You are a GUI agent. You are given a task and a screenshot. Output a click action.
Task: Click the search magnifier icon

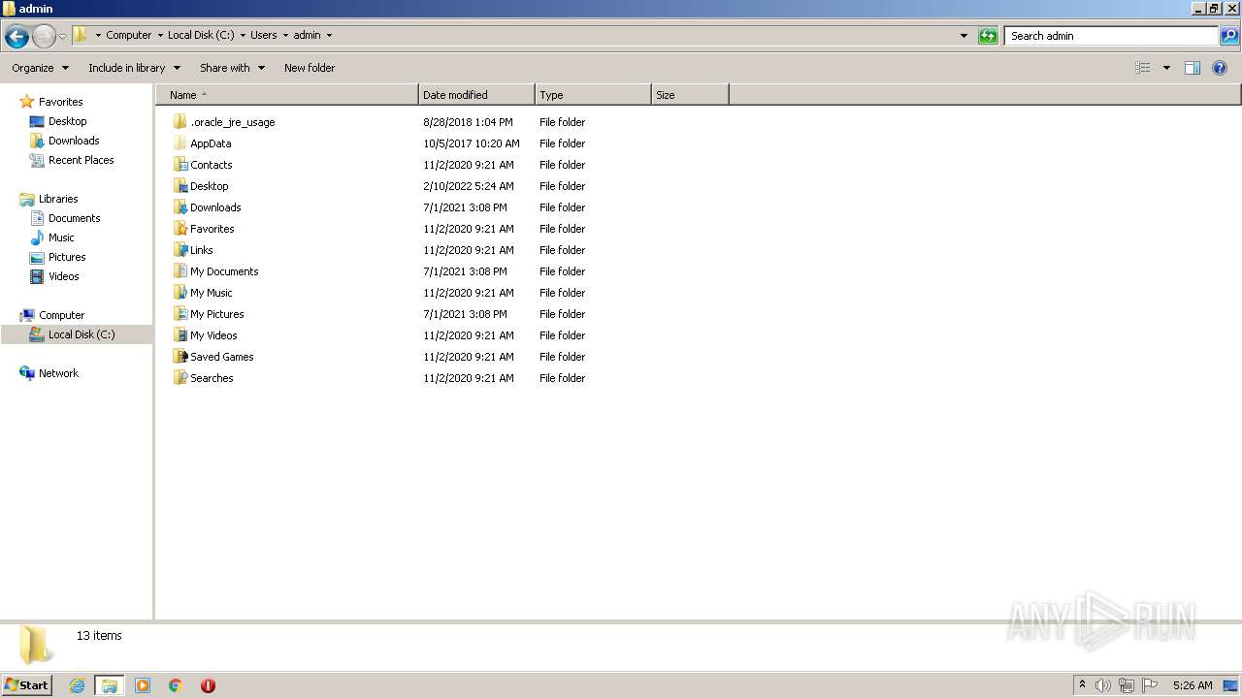[1229, 36]
